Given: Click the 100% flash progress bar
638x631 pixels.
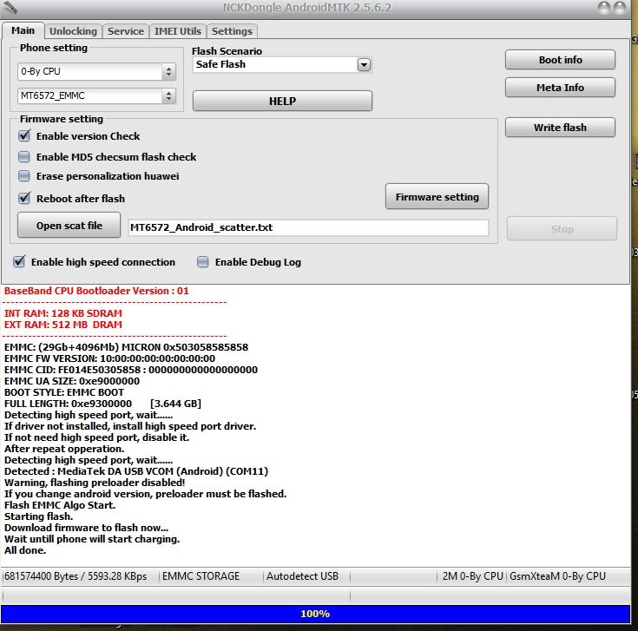Looking at the screenshot, I should tap(315, 614).
